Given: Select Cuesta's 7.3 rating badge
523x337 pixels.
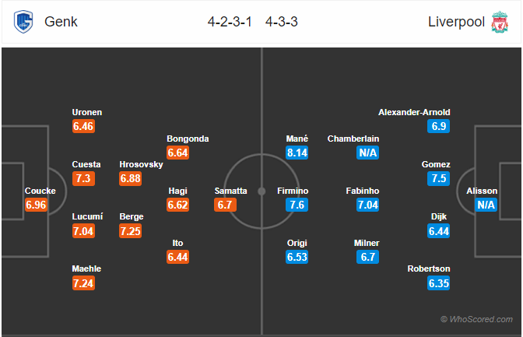Looking at the screenshot, I should tap(83, 178).
